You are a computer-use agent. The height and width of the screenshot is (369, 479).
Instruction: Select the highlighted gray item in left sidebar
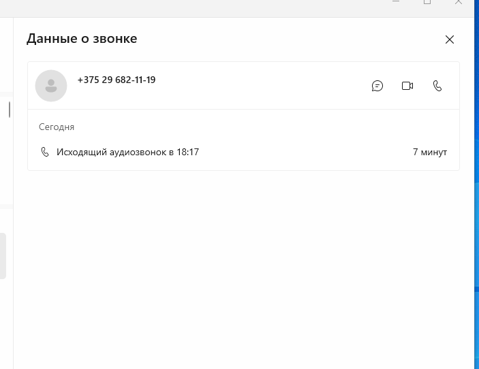(3, 256)
